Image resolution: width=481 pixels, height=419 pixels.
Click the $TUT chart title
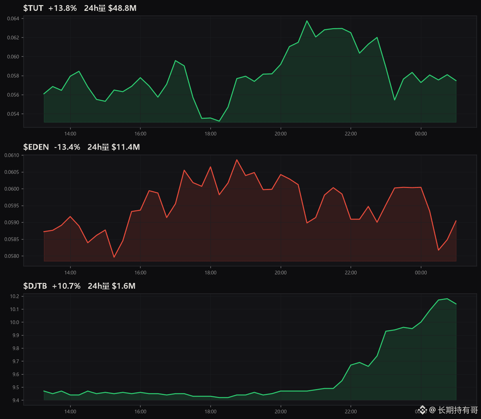click(x=33, y=8)
